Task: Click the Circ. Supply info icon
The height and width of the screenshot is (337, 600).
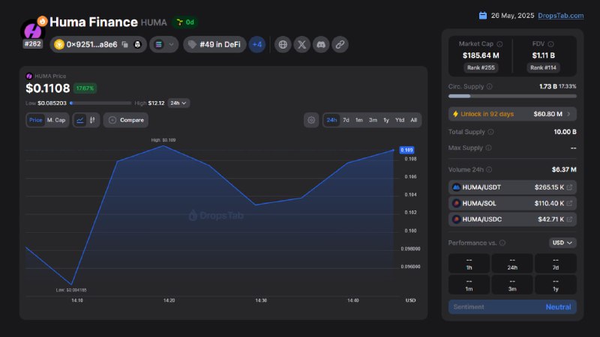Action: [x=490, y=86]
